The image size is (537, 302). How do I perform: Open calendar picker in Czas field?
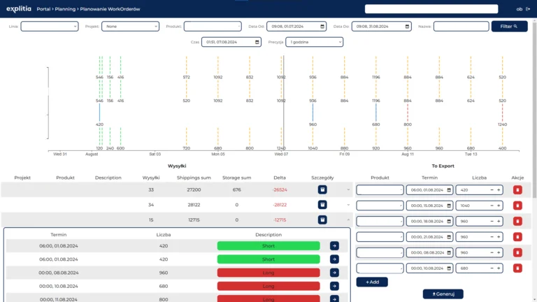pos(257,42)
